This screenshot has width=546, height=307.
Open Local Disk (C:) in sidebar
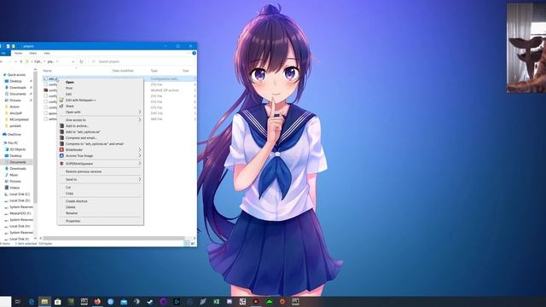point(20,194)
